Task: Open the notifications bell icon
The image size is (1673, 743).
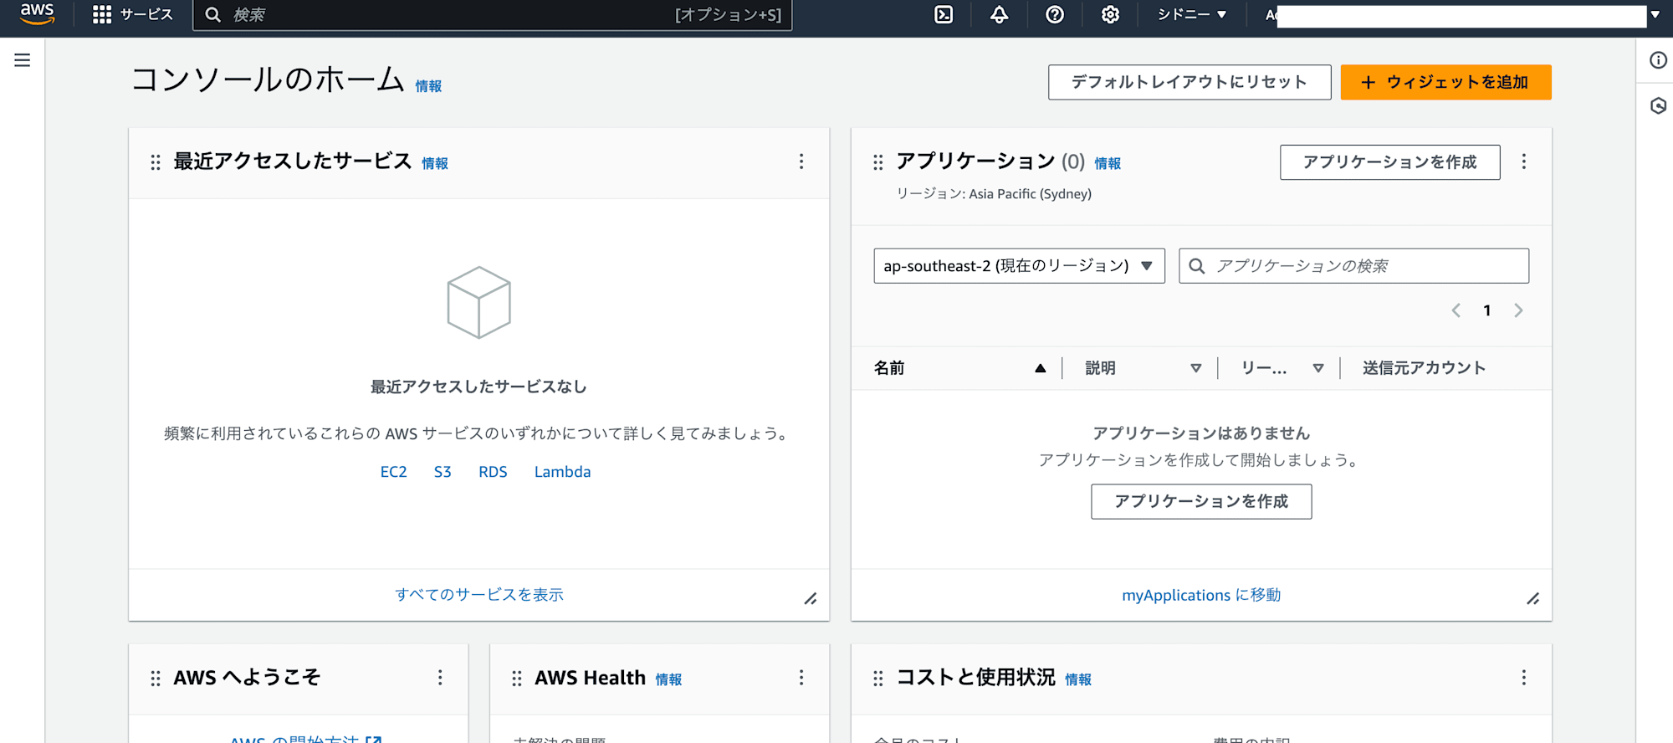Action: 999,14
